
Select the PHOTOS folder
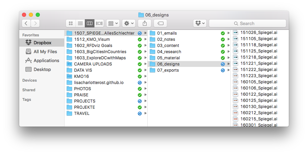pyautogui.click(x=106, y=89)
